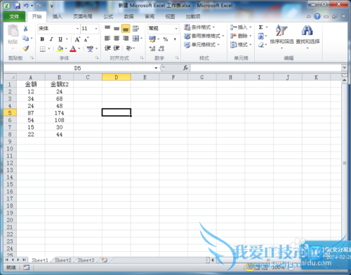Open font color dropdown arrow
Screen dimensions: 351x275
tap(79, 48)
